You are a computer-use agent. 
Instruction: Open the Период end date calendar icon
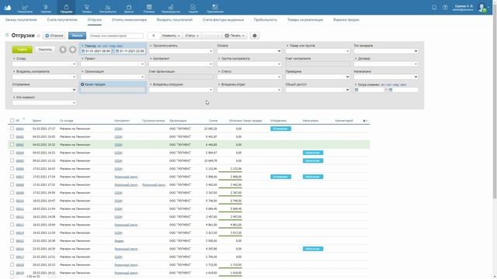click(x=117, y=51)
